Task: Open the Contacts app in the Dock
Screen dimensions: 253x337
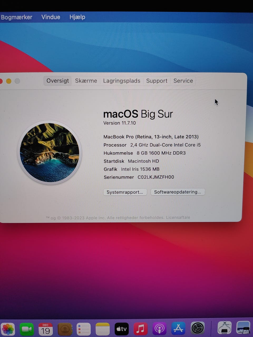Action: 65,329
